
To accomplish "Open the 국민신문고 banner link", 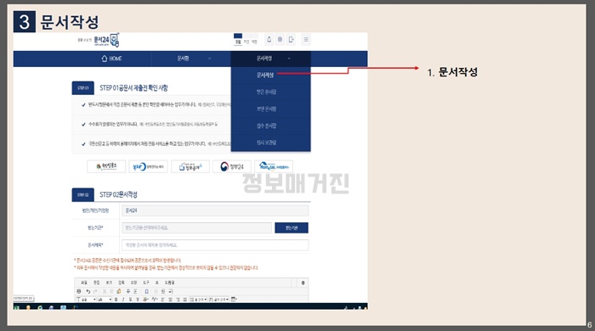I will click(106, 166).
